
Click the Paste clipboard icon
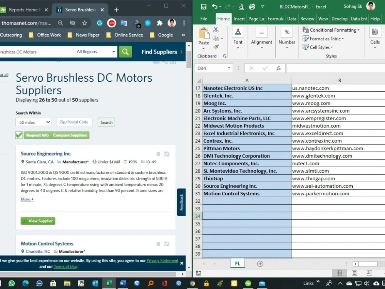click(x=204, y=34)
